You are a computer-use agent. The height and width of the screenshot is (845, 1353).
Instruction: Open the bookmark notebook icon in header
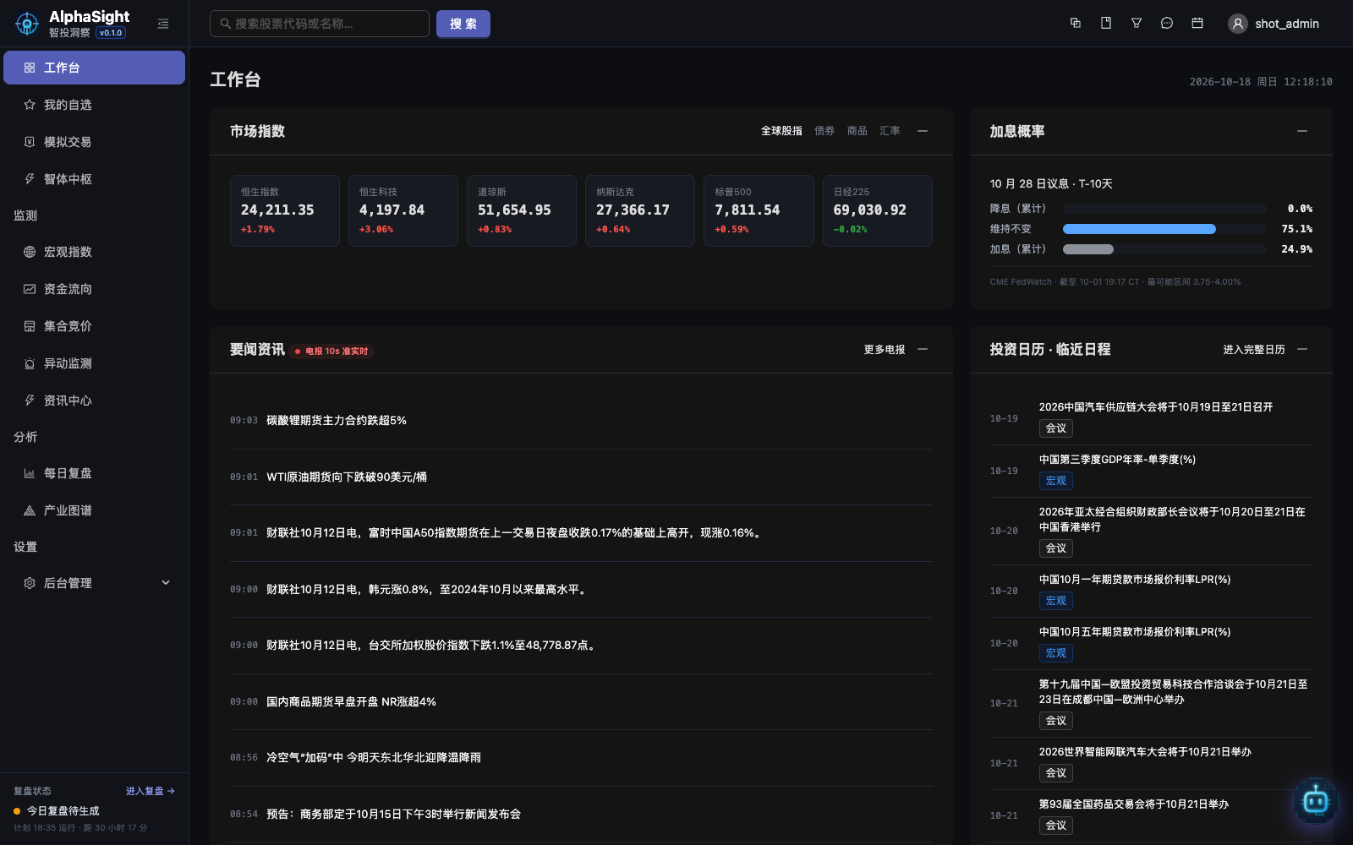[x=1106, y=23]
